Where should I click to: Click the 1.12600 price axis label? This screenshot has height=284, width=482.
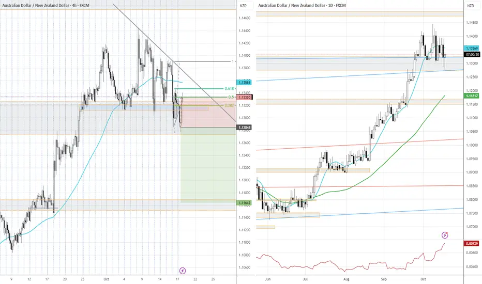click(x=245, y=143)
